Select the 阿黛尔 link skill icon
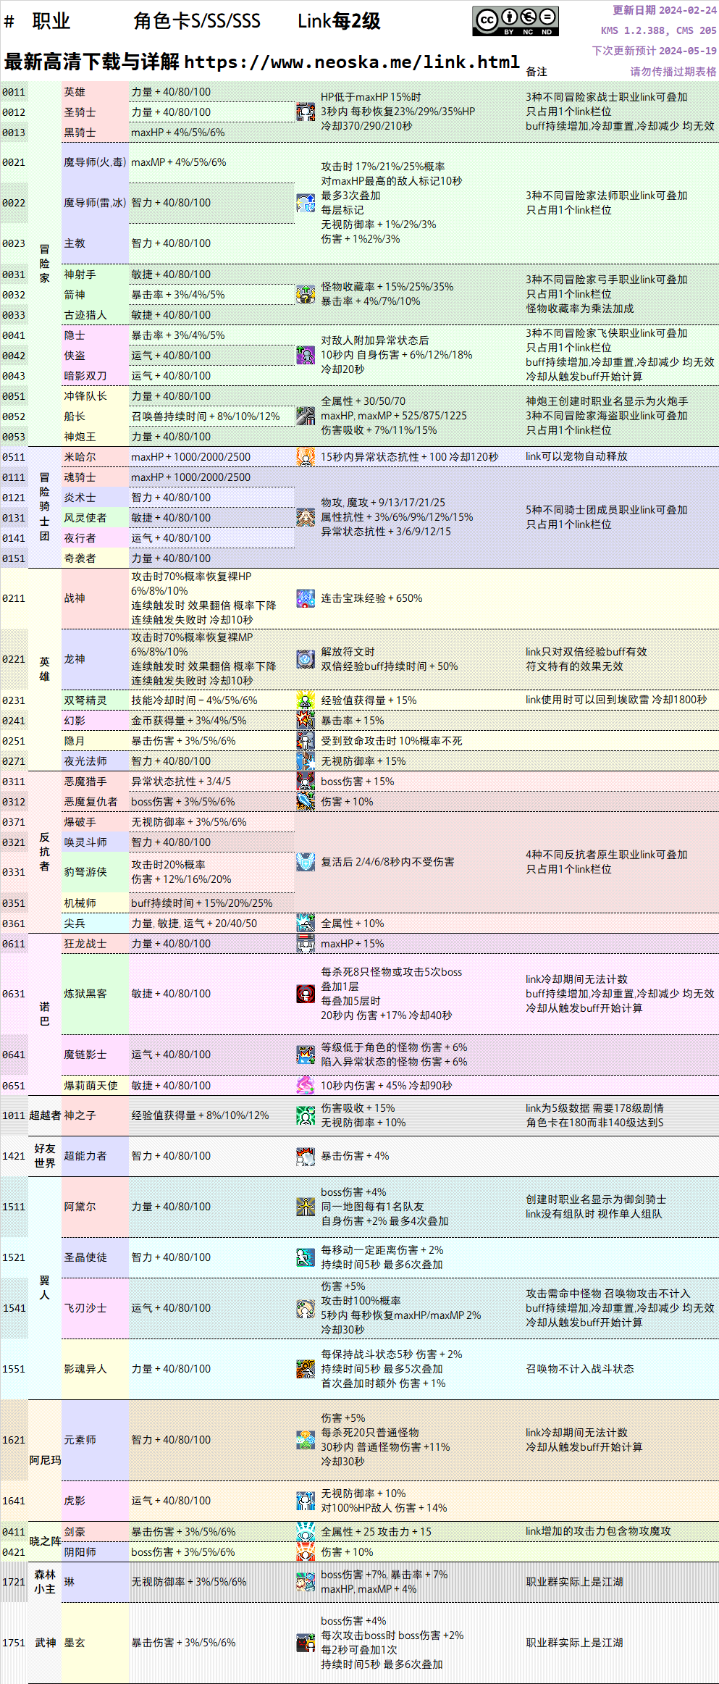This screenshot has height=1684, width=719. pyautogui.click(x=306, y=1207)
